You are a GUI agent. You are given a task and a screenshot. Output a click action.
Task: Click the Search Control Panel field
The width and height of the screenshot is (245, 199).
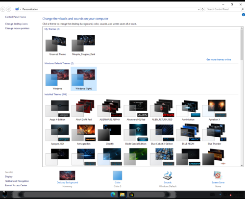click(223, 9)
